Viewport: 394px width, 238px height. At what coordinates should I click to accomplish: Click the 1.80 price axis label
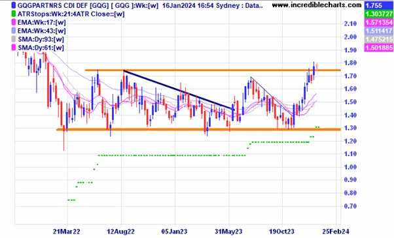click(x=350, y=63)
